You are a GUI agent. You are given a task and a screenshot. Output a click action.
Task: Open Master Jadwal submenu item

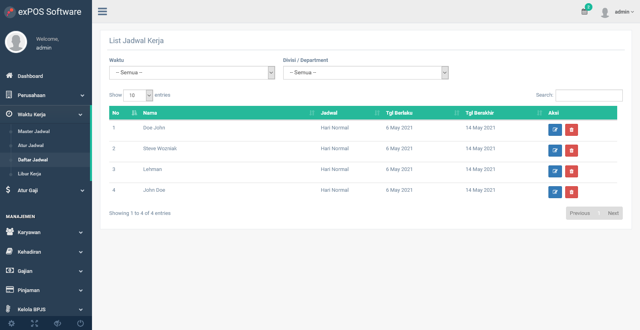pos(34,131)
